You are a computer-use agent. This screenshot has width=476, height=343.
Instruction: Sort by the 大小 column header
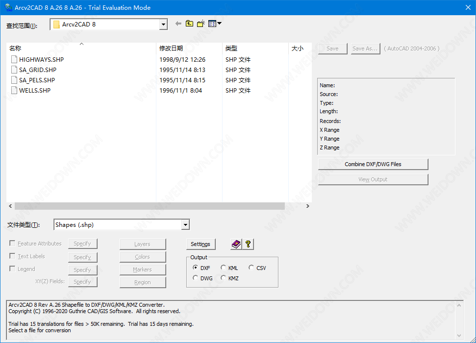pyautogui.click(x=300, y=48)
